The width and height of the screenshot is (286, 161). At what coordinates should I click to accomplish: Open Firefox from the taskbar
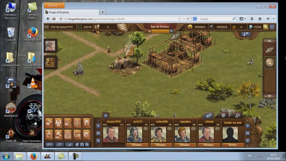34,157
